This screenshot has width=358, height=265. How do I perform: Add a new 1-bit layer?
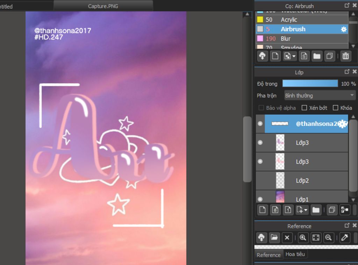click(288, 210)
